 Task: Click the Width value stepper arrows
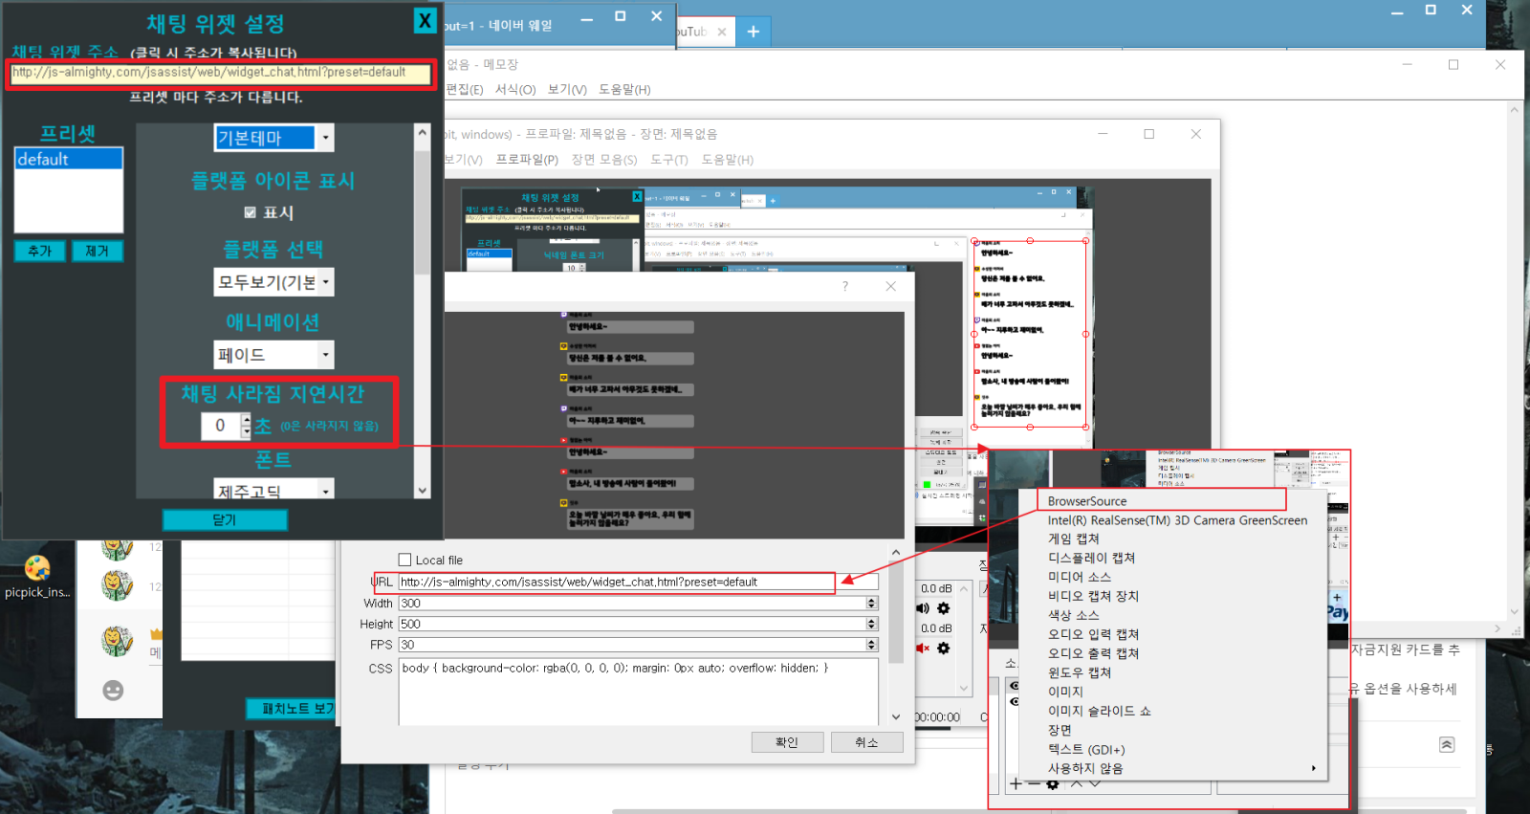871,603
